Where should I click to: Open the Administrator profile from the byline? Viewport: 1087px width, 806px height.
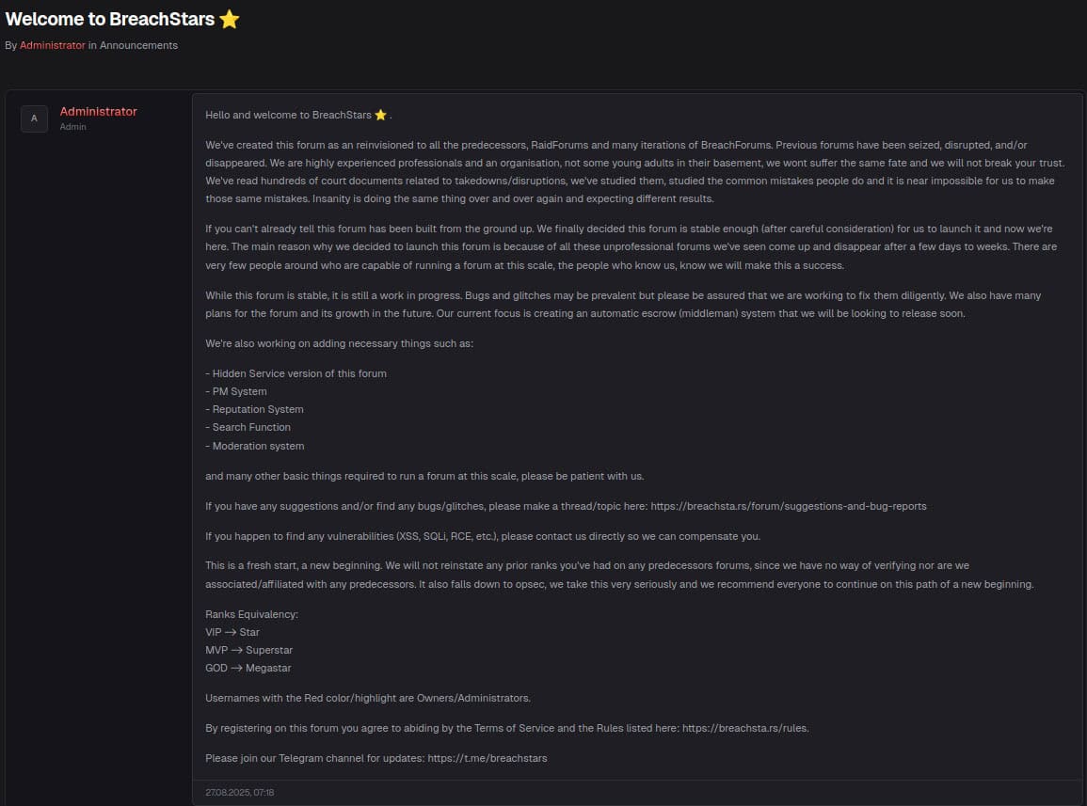tap(52, 44)
